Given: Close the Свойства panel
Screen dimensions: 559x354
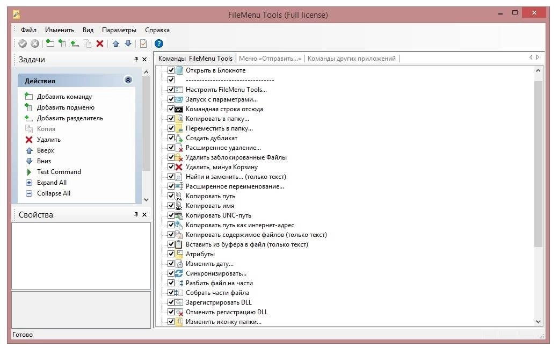Looking at the screenshot, I should point(144,215).
